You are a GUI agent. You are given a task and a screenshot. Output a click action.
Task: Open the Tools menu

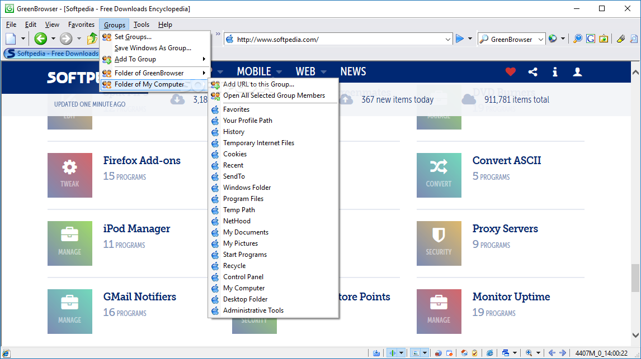pos(142,25)
